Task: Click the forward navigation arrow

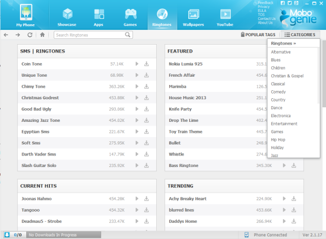Action: point(18,35)
